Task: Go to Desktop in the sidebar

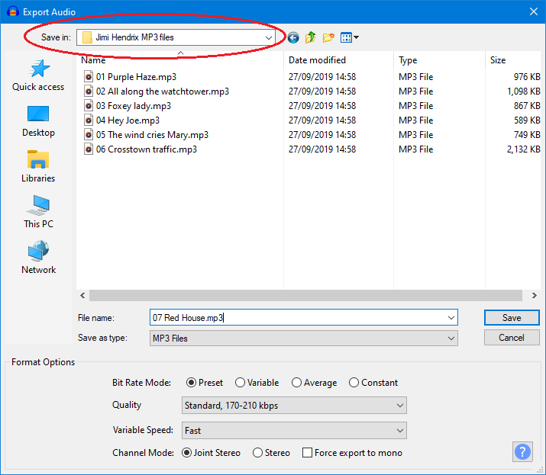Action: coord(38,122)
